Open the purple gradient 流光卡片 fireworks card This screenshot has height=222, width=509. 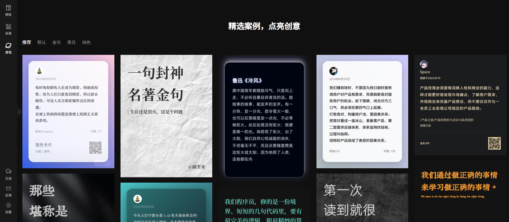68,112
